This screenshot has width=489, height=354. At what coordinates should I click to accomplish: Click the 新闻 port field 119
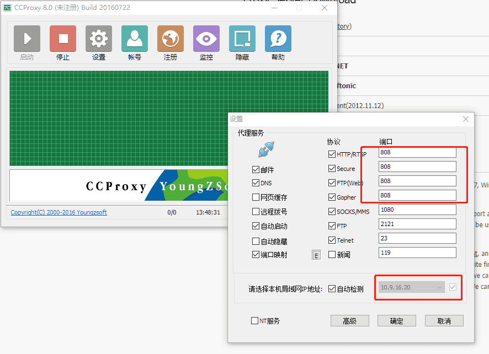[417, 253]
